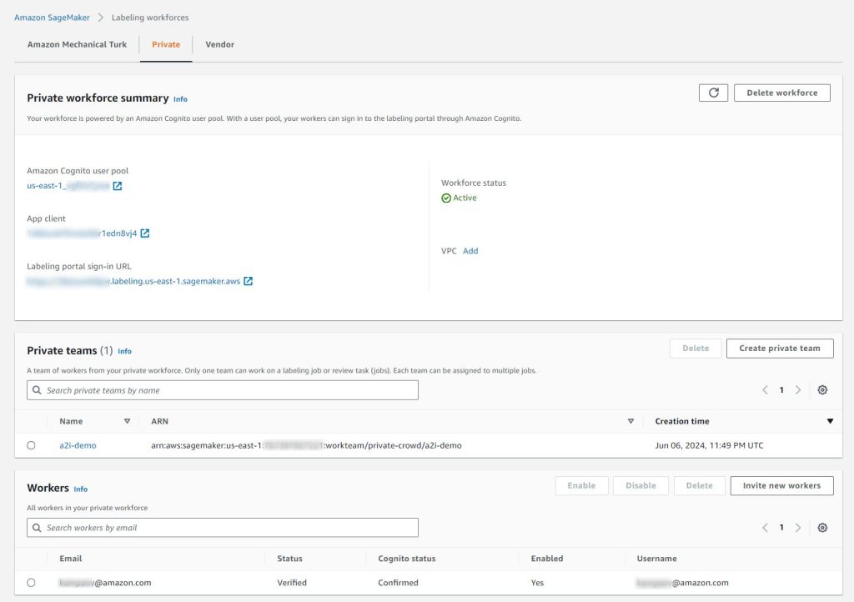Click the refresh workforce summary icon
This screenshot has height=602, width=854.
pos(713,93)
